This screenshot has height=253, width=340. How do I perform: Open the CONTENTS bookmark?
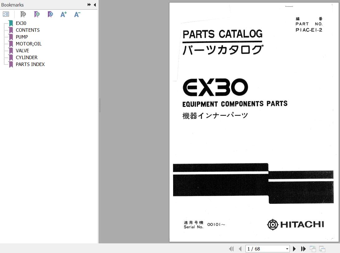pos(28,30)
